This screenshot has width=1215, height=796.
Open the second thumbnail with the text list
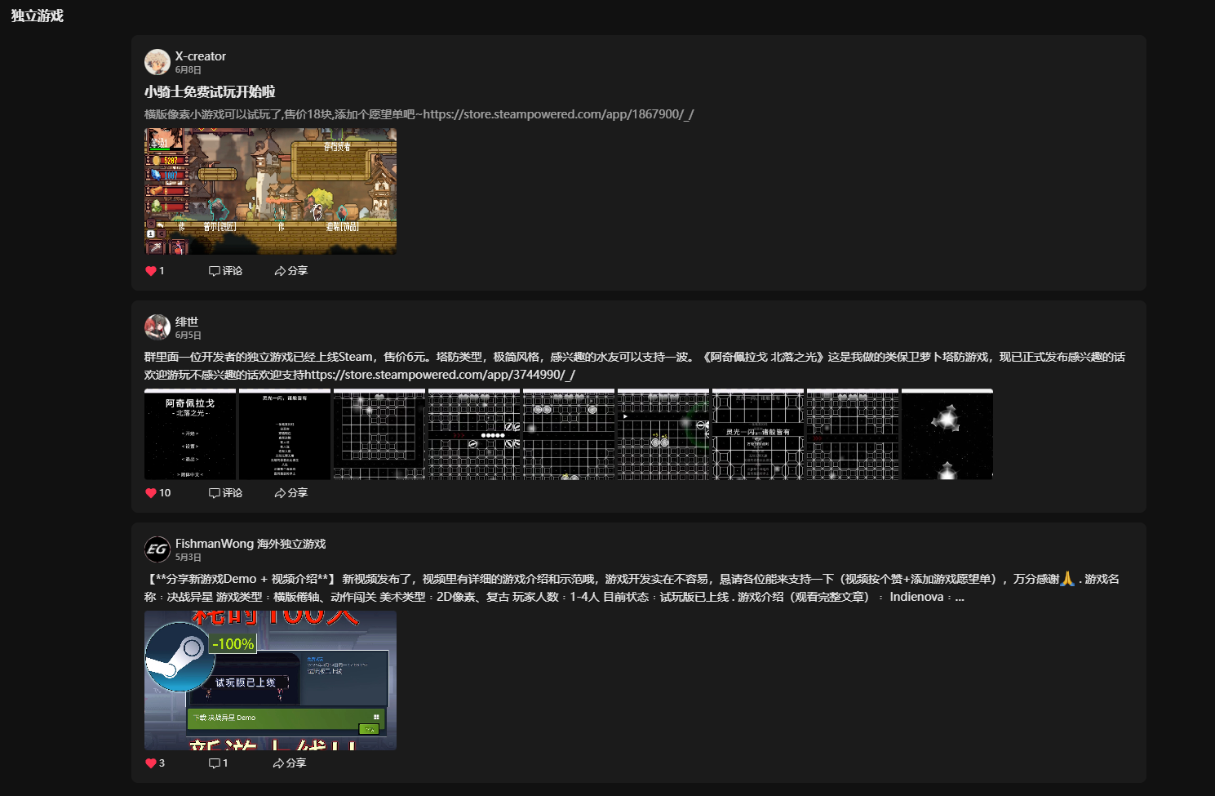click(285, 434)
